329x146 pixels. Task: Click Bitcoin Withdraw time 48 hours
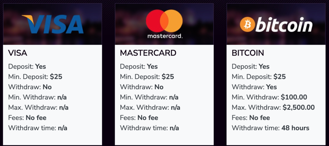[x=270, y=128]
